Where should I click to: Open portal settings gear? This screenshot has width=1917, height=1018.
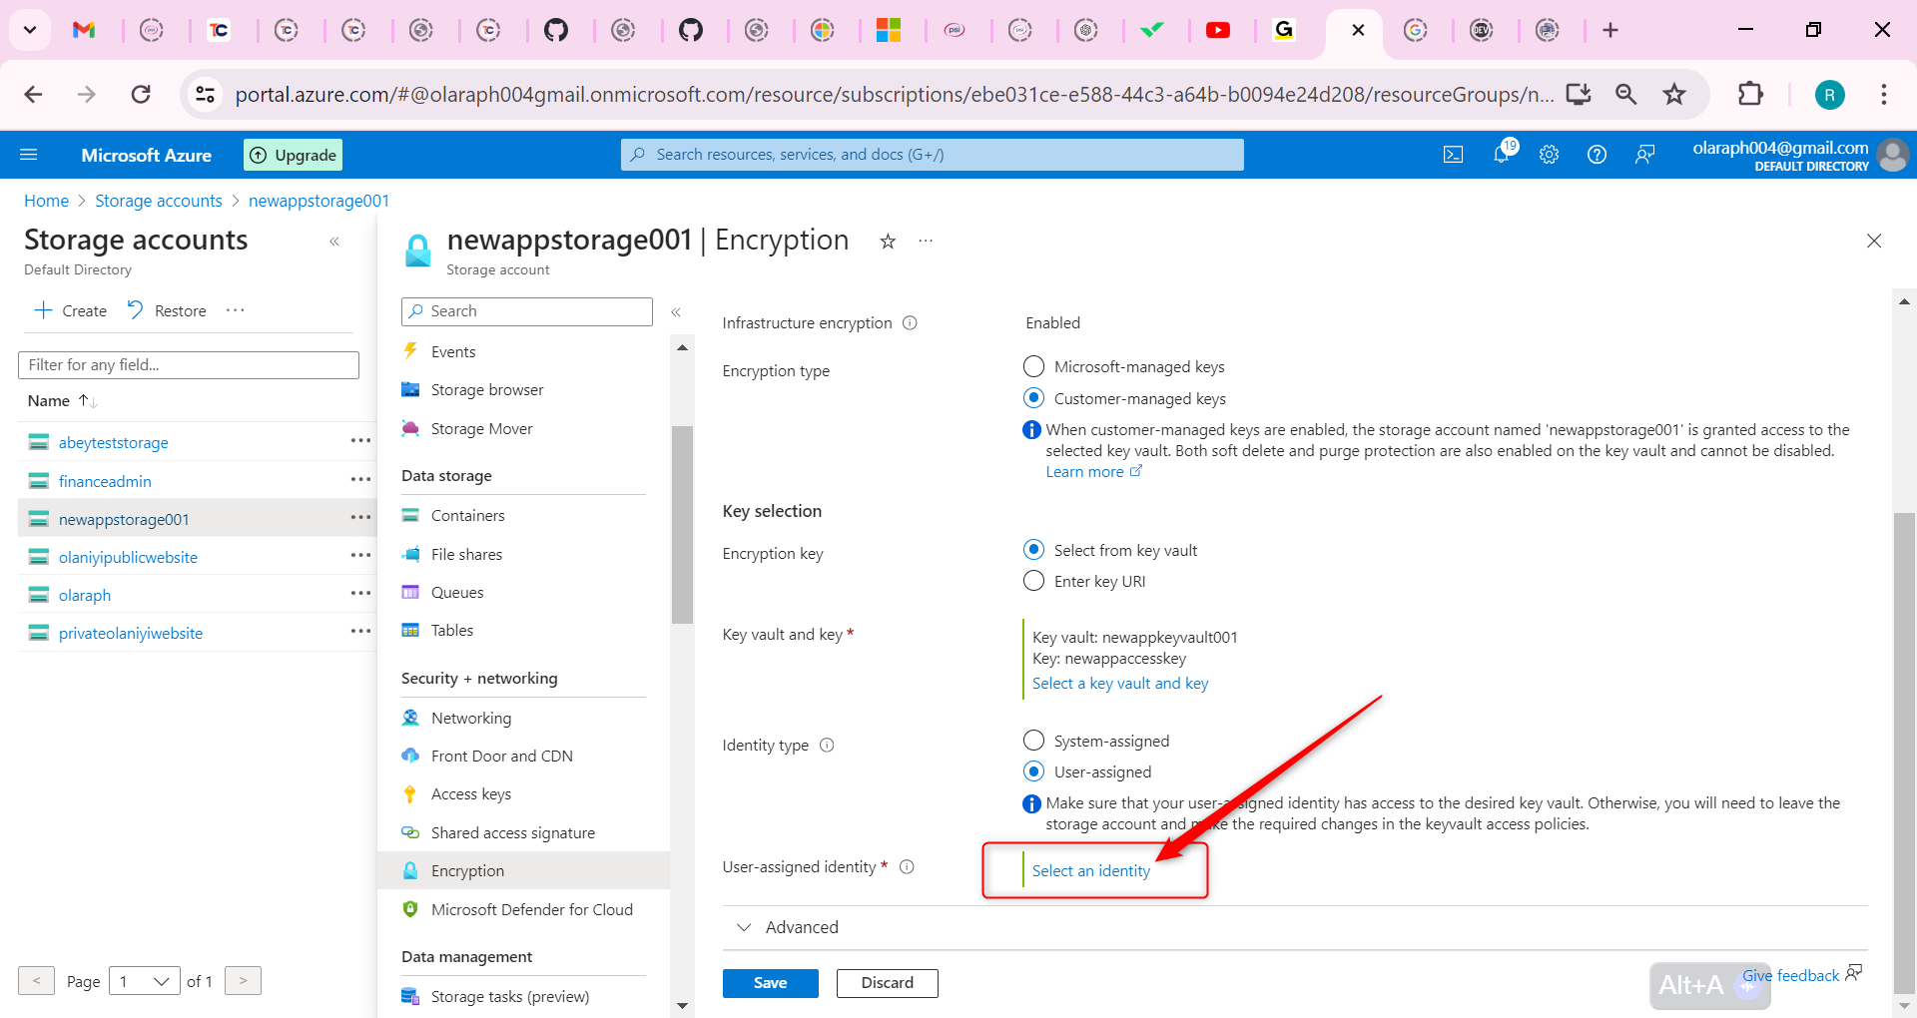[x=1549, y=155]
